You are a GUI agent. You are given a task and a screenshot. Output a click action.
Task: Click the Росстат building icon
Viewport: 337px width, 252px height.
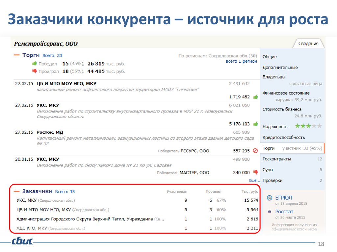click(x=269, y=212)
